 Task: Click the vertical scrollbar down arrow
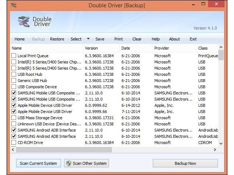221,144
